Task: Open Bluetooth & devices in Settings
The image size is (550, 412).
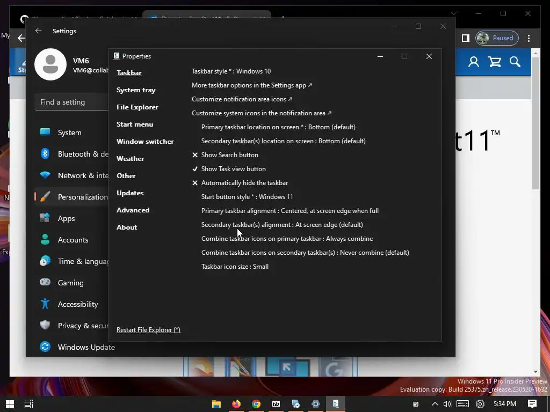Action: point(73,154)
